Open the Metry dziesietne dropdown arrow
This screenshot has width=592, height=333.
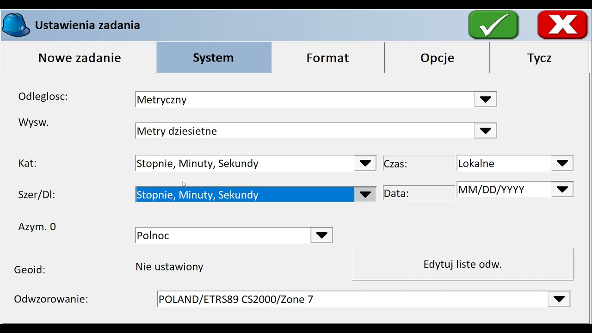click(485, 131)
